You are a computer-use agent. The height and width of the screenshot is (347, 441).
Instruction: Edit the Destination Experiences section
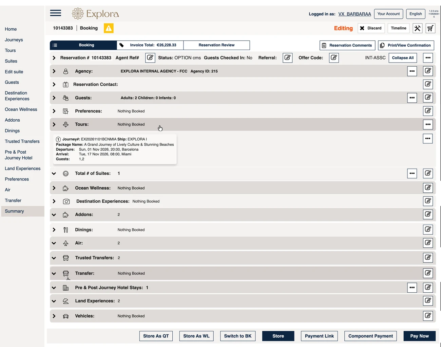(428, 201)
